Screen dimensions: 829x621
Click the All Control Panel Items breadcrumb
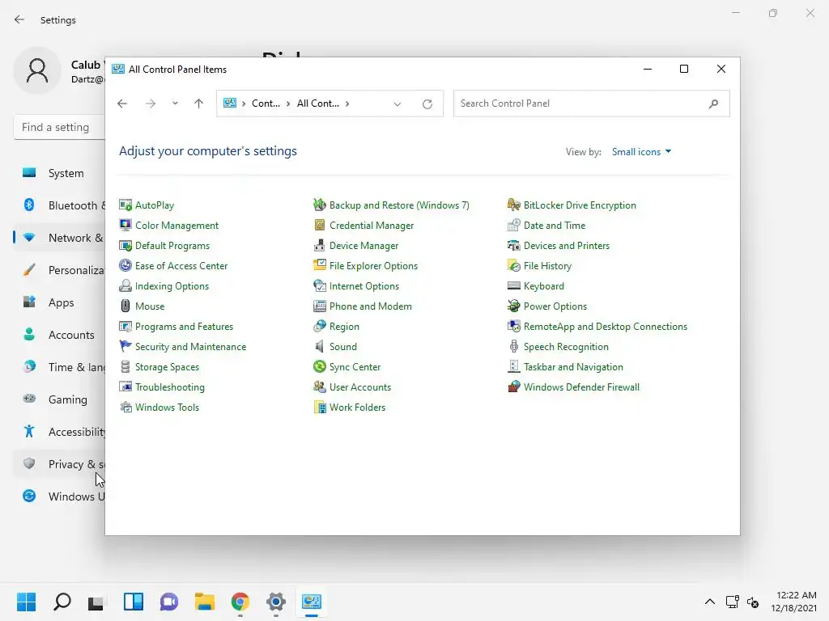coord(317,103)
